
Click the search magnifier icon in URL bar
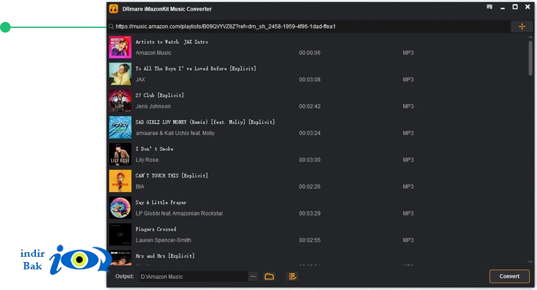(x=111, y=27)
